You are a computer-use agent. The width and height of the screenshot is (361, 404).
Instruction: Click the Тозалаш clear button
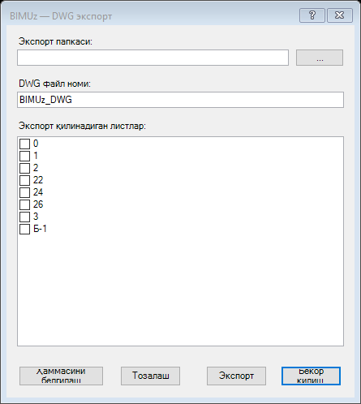tap(150, 376)
